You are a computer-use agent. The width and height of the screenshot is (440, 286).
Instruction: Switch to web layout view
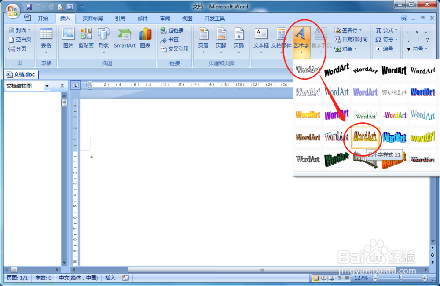point(331,278)
